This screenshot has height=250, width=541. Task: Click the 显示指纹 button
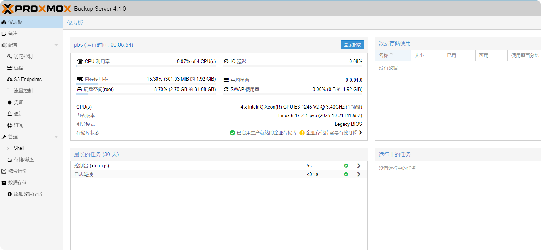352,45
